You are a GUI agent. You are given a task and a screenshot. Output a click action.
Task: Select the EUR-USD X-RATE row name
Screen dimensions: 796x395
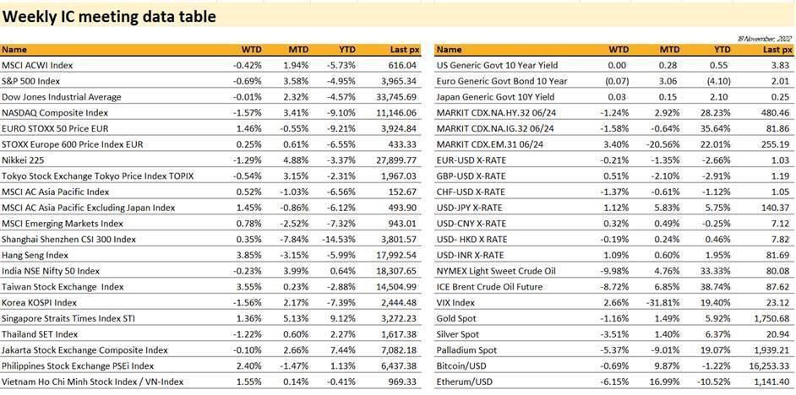click(471, 160)
